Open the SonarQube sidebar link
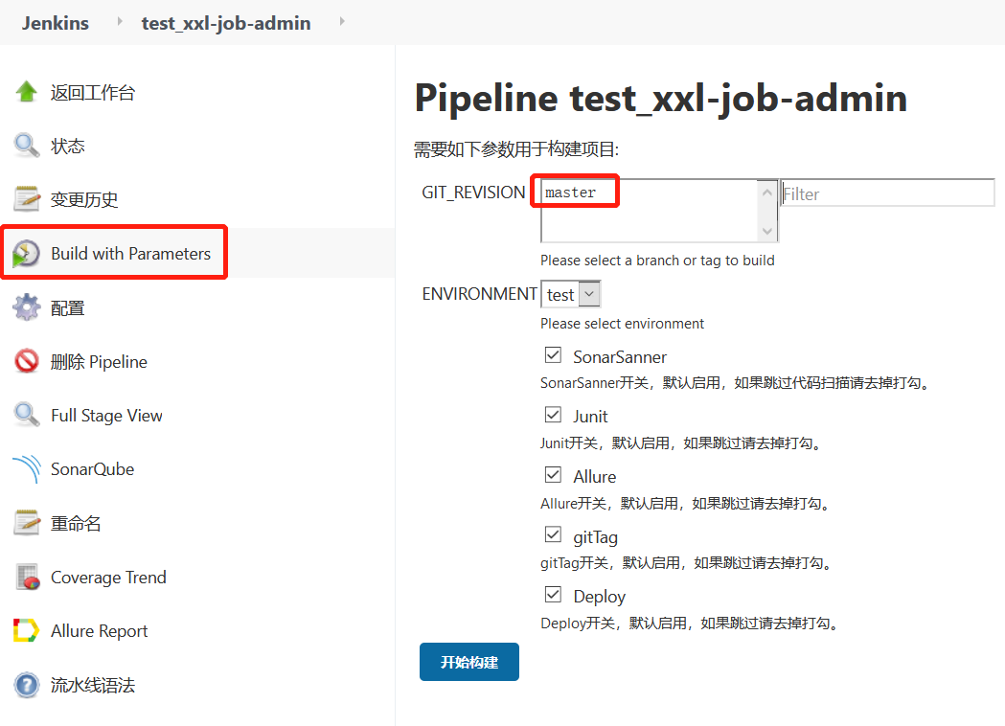Screen dimensions: 1005x726 93,469
